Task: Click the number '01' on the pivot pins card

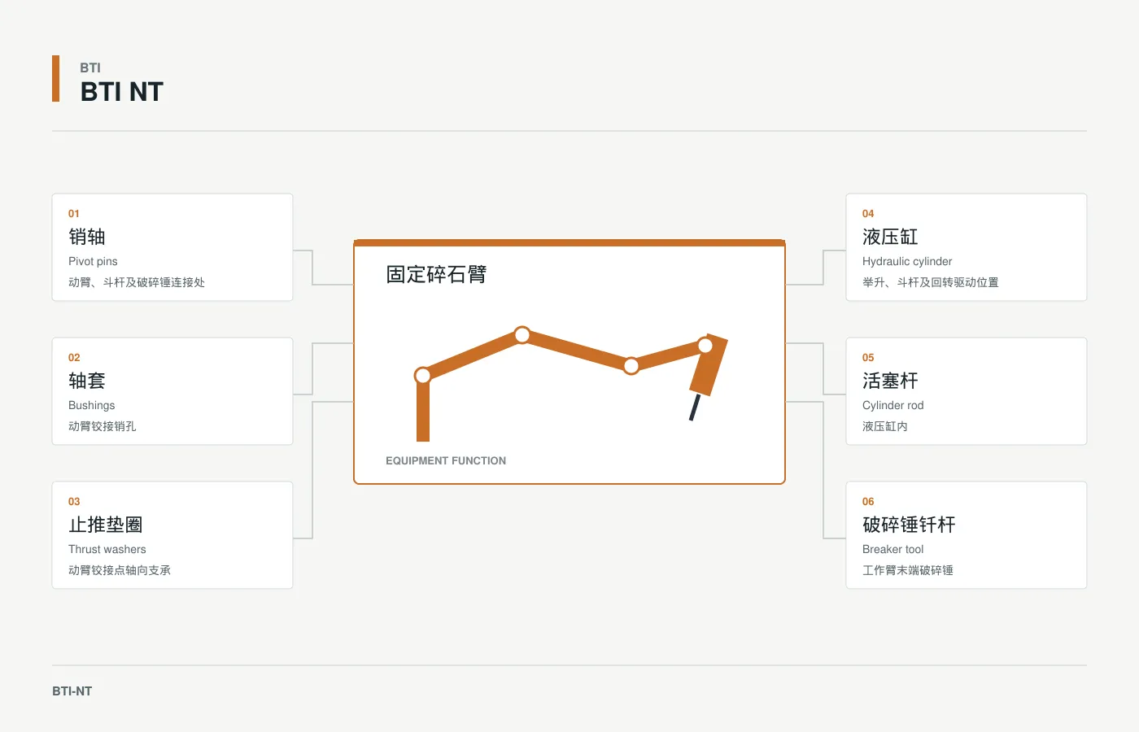Action: click(x=74, y=213)
